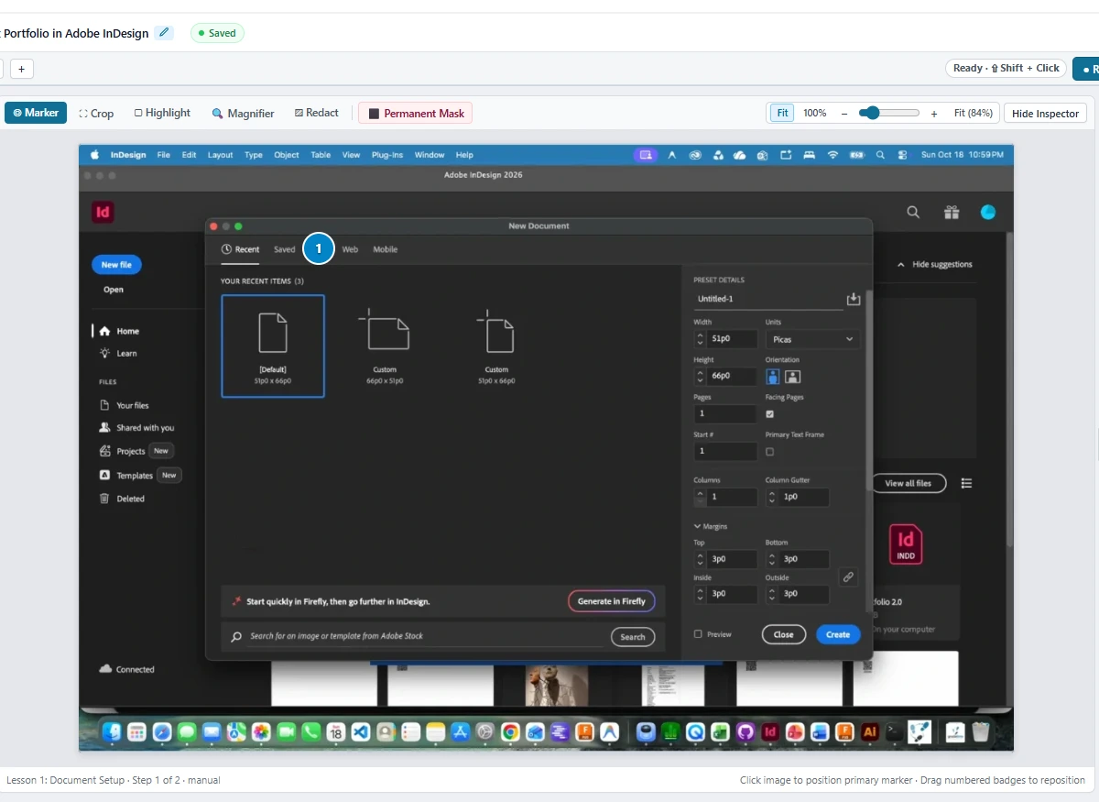Click the New file button
This screenshot has width=1099, height=802.
tap(116, 265)
